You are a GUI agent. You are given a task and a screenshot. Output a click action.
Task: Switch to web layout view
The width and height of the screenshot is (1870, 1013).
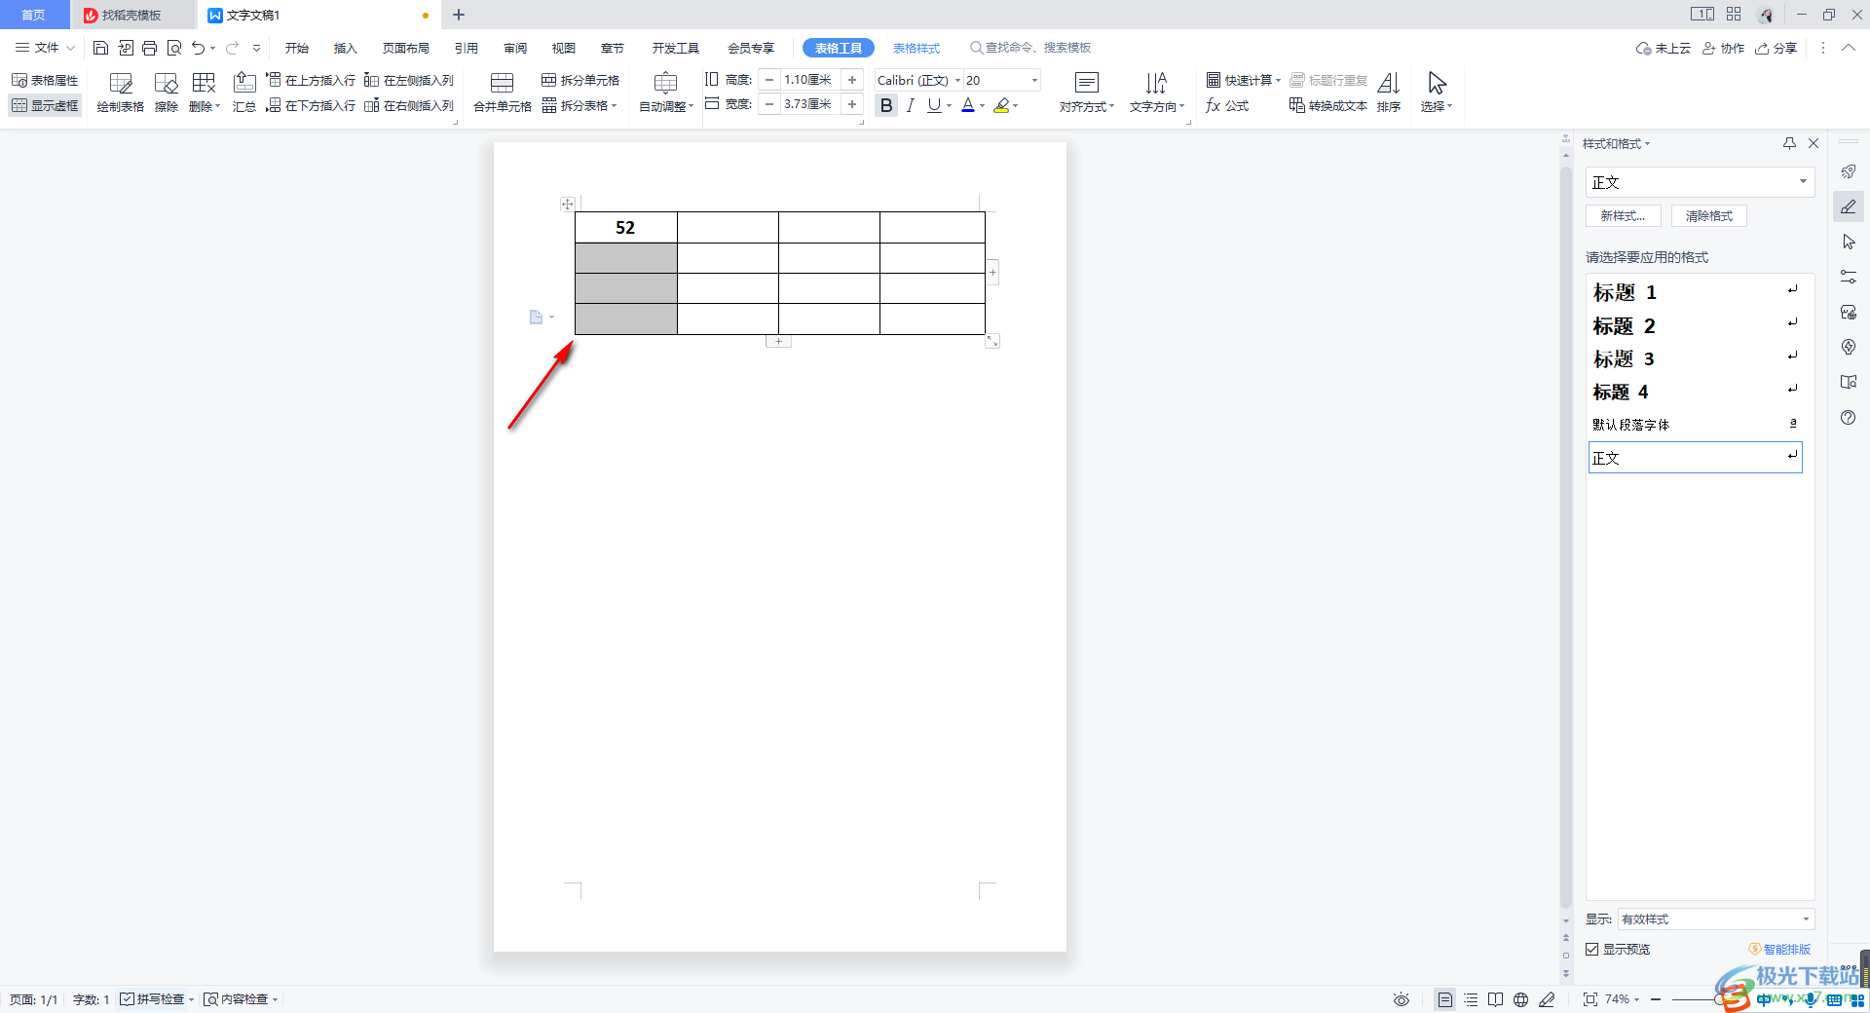pyautogui.click(x=1521, y=999)
